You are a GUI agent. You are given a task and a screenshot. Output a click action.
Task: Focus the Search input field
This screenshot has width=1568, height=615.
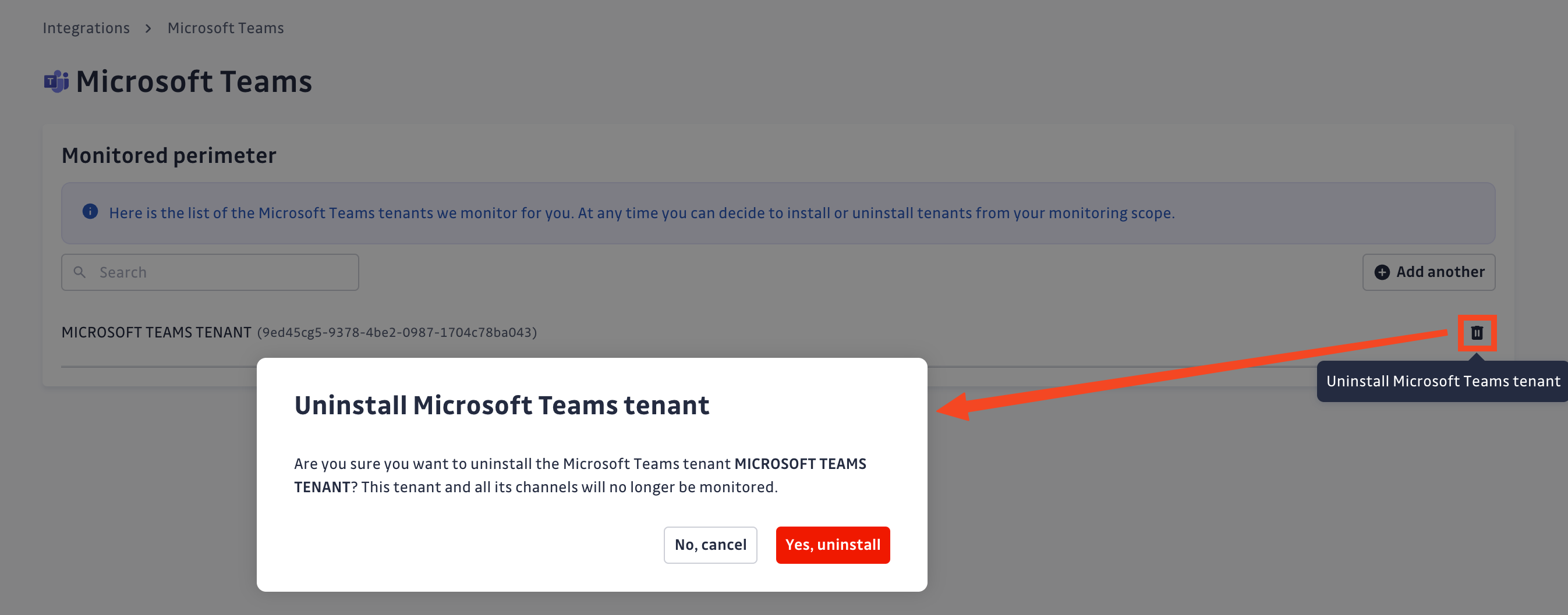point(210,272)
